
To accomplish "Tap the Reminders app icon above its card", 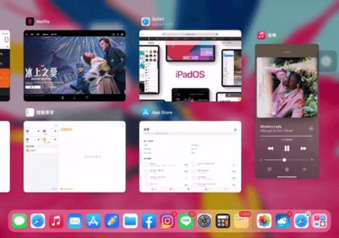I will [x=30, y=113].
